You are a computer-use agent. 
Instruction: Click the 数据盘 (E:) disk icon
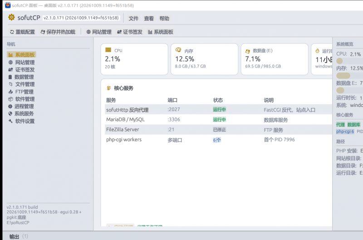tap(247, 51)
